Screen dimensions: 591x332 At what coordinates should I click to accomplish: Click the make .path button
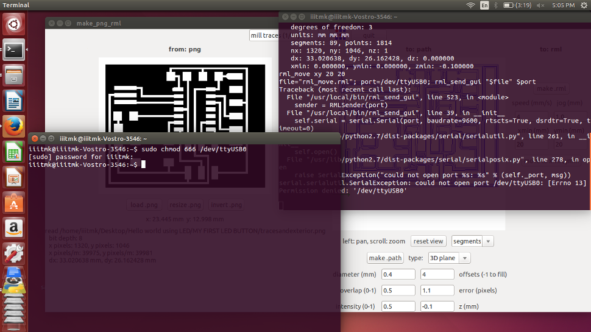tap(385, 258)
